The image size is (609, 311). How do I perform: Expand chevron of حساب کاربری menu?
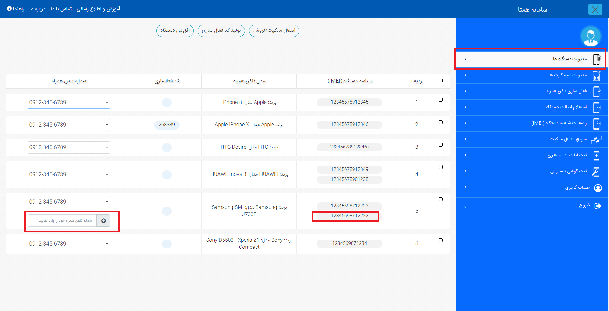coord(465,187)
